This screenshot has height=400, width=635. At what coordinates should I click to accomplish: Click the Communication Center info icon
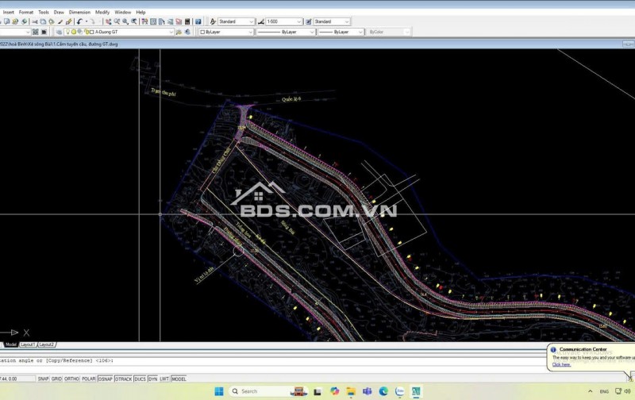[x=553, y=349]
